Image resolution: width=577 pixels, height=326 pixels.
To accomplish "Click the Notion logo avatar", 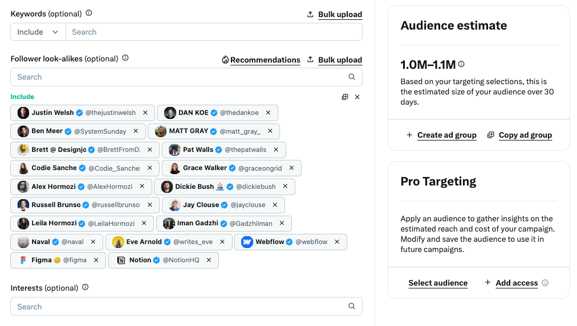I will click(x=121, y=260).
